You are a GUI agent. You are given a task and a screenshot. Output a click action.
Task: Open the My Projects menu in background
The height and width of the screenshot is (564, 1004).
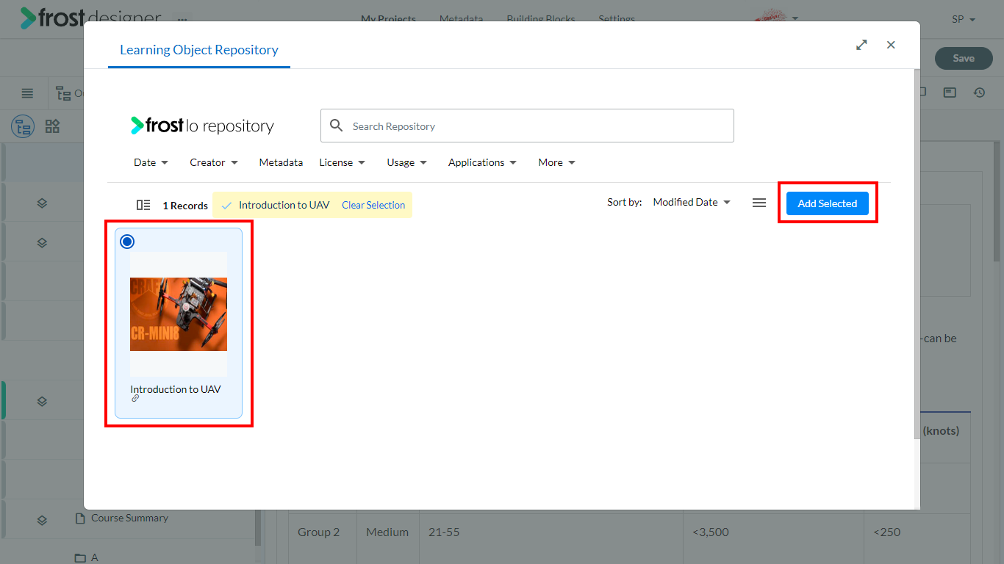[388, 19]
